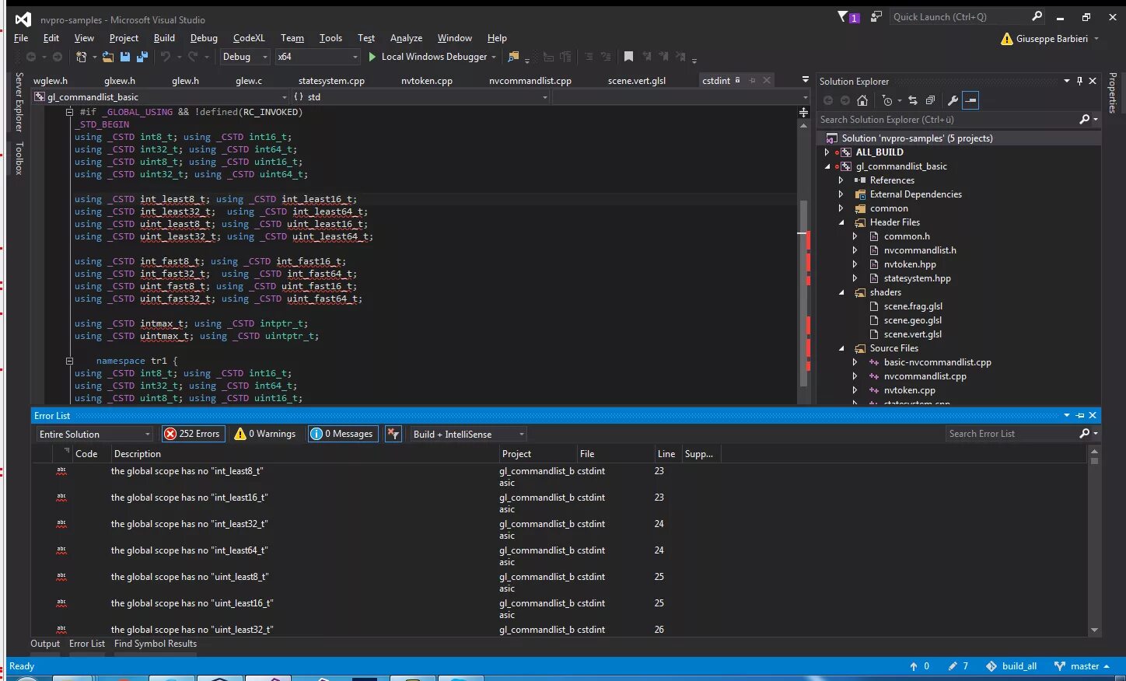This screenshot has width=1126, height=681.
Task: Open the CodeXL menu
Action: click(249, 38)
